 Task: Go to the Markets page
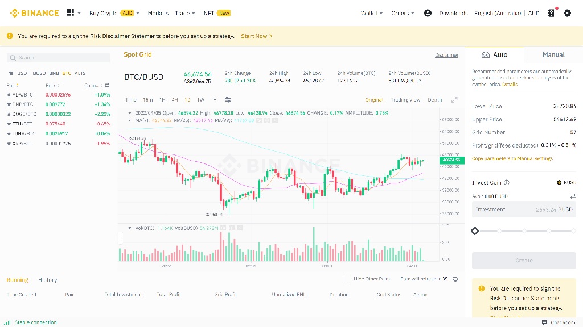click(x=158, y=14)
